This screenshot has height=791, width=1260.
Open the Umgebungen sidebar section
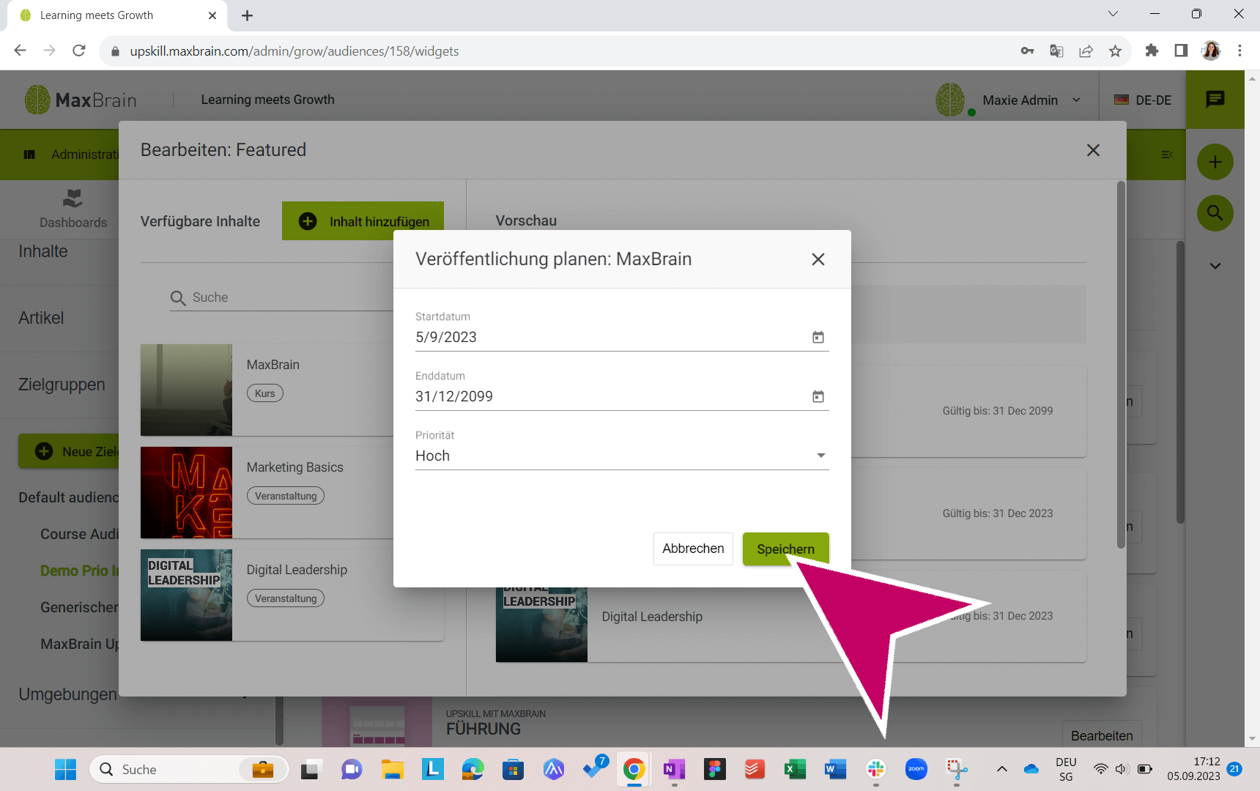[x=67, y=694]
